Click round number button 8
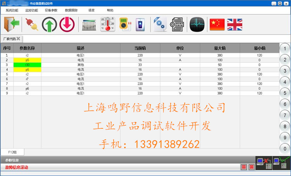The image size is (291, 176). [x=285, y=126]
